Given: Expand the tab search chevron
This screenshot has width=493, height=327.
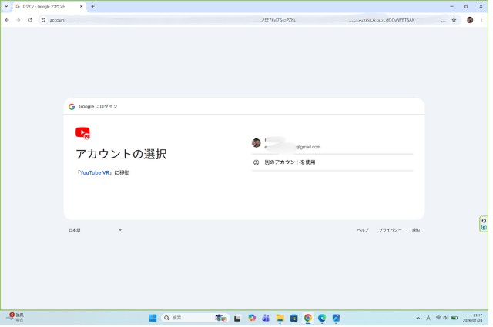Looking at the screenshot, I should click(6, 6).
